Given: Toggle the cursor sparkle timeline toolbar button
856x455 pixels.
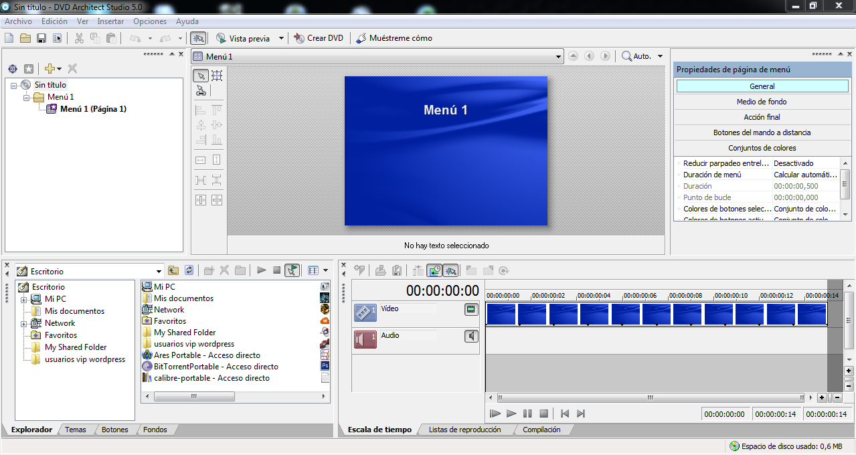Looking at the screenshot, I should (x=450, y=270).
